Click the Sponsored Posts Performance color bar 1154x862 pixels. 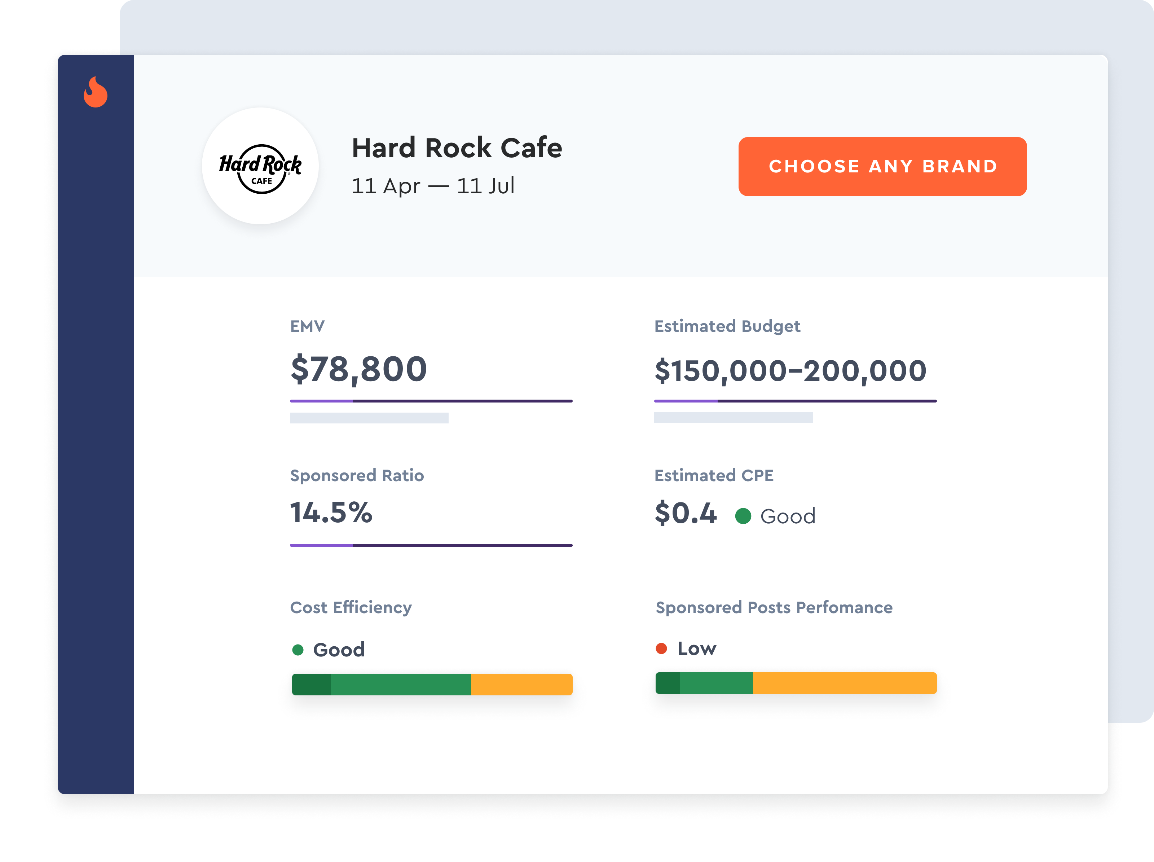[x=796, y=683]
